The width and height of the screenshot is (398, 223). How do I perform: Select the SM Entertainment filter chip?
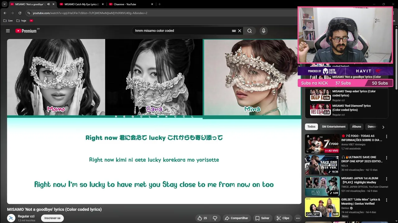point(334,127)
